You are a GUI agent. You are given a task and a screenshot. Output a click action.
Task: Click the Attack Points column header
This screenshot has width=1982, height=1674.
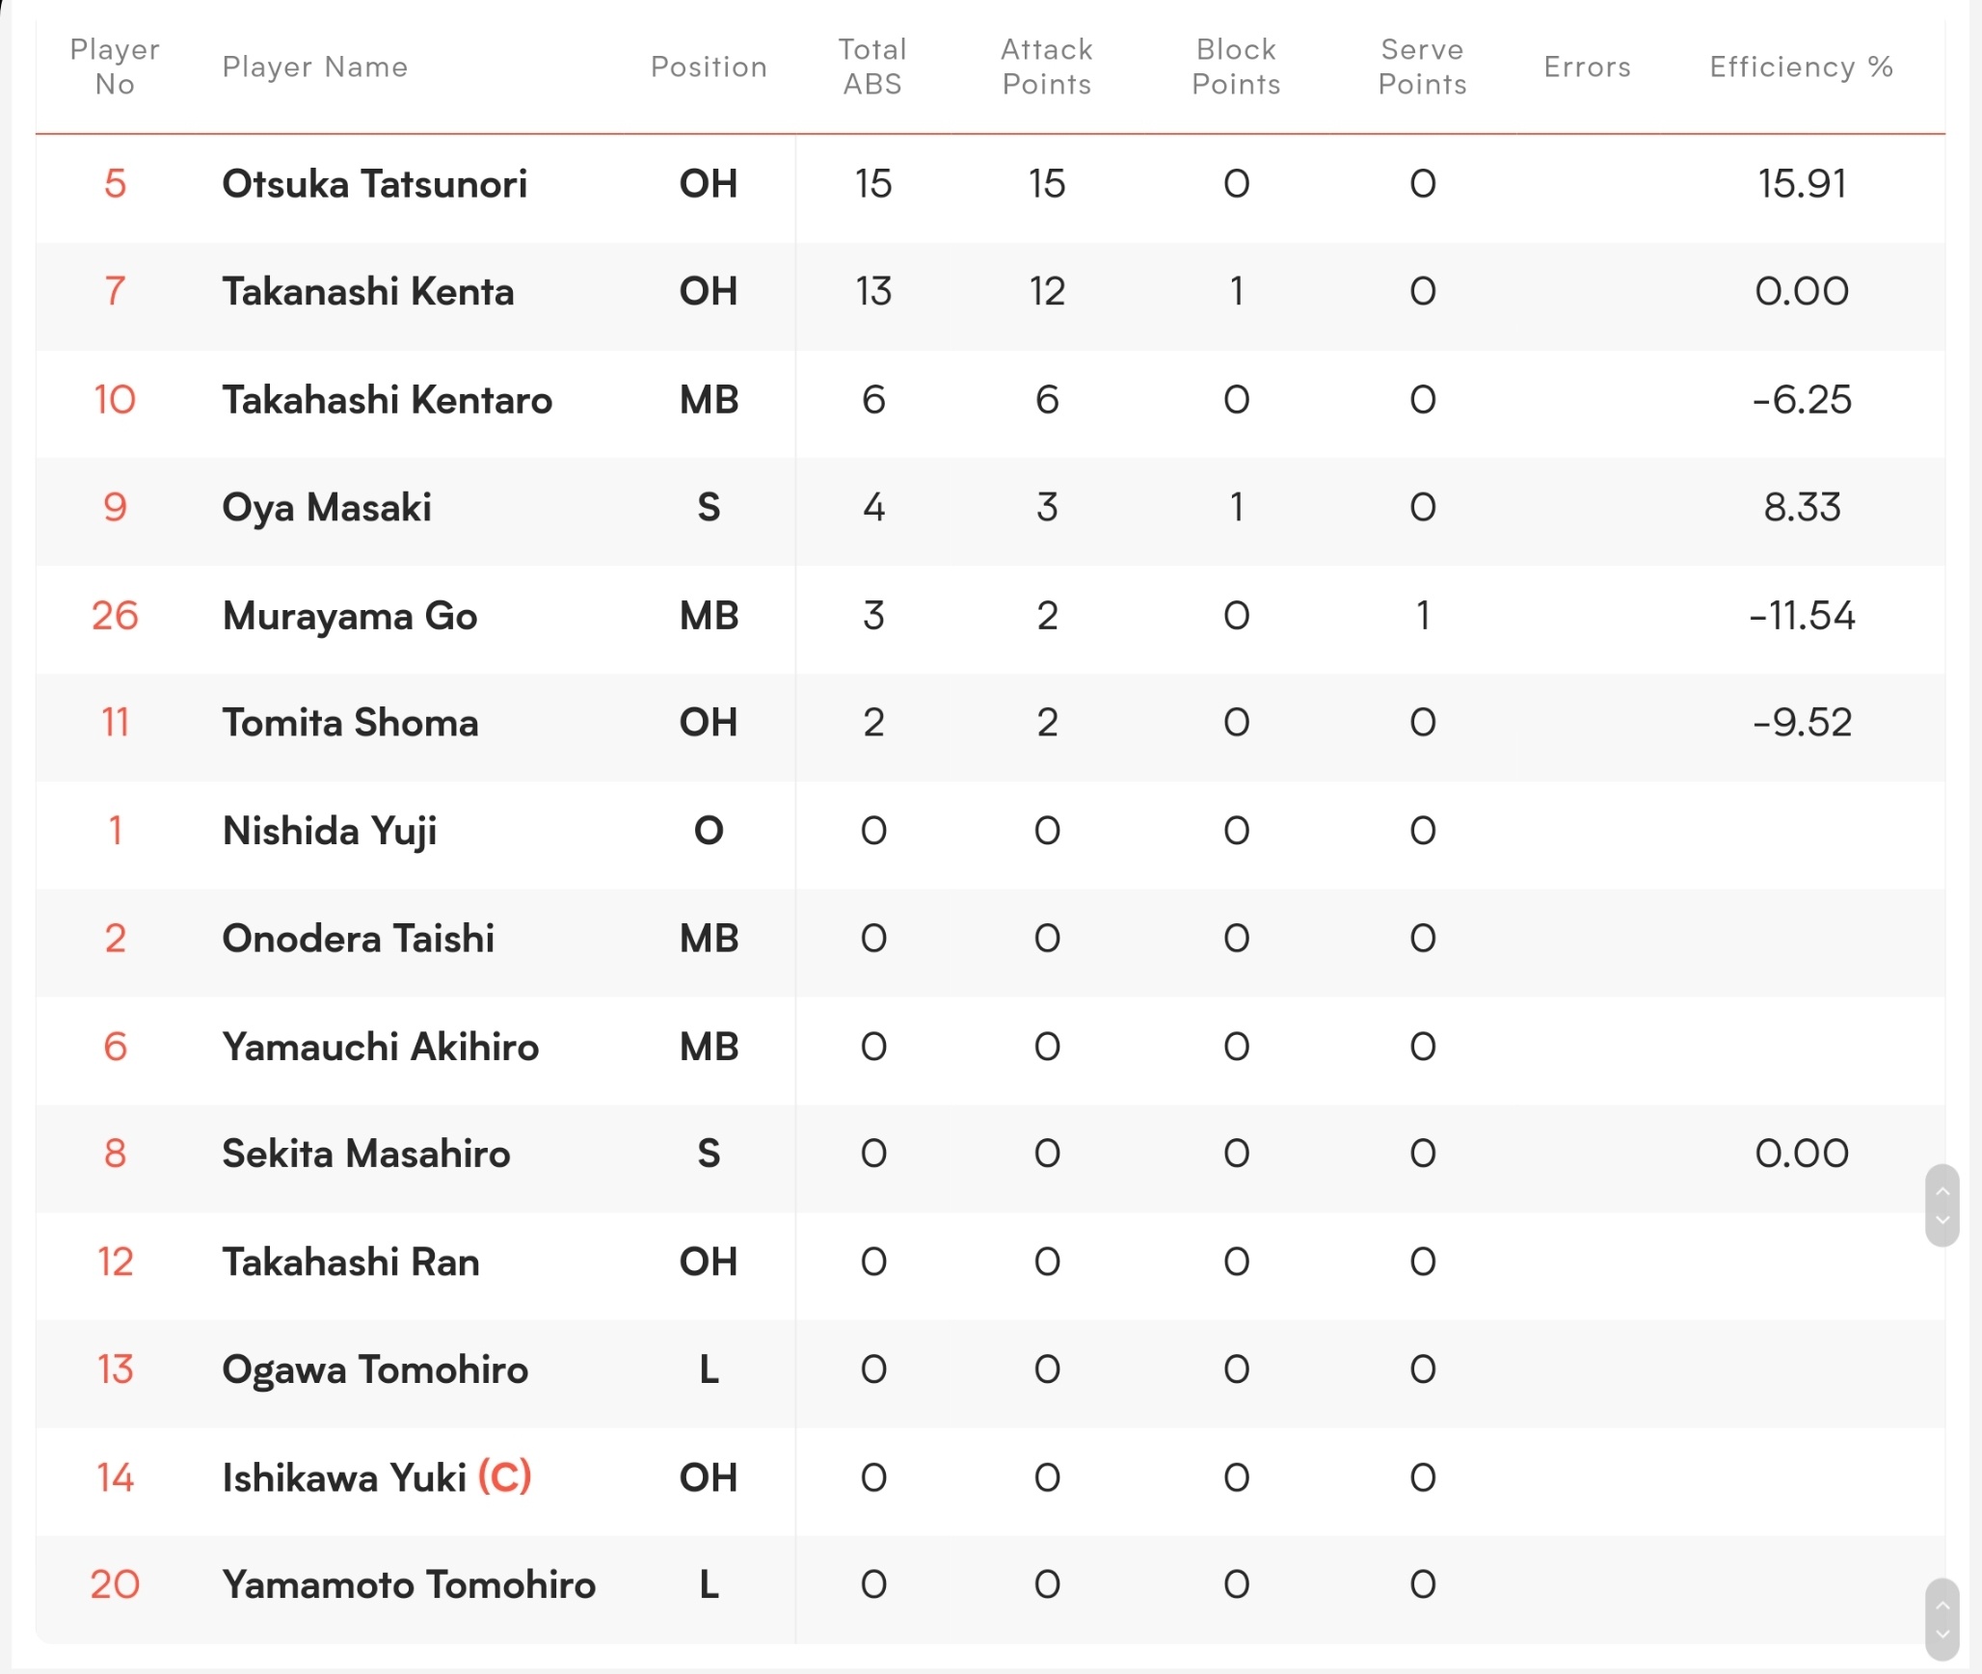1047,66
